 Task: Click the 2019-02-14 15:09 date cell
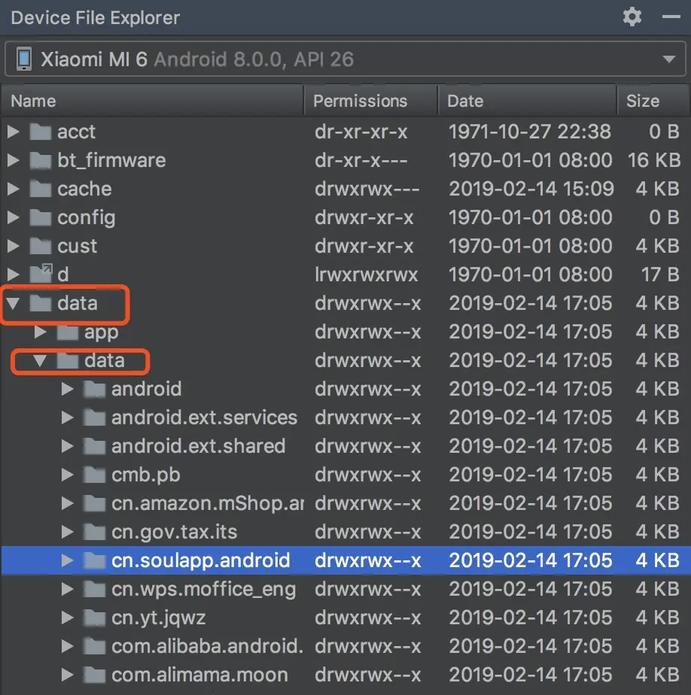531,189
